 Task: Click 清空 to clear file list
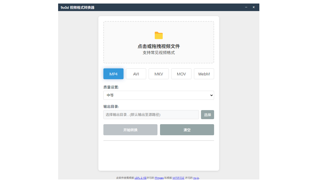187,130
